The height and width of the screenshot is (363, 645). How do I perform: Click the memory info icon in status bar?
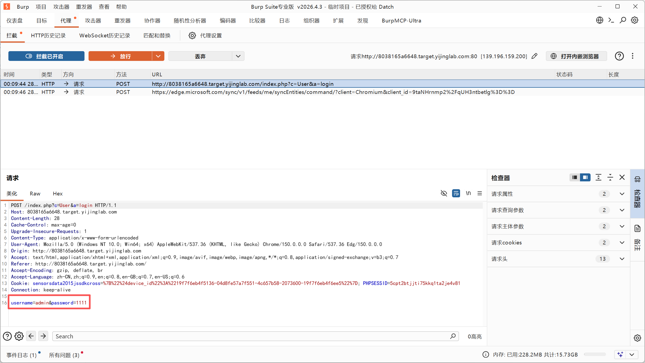point(486,355)
